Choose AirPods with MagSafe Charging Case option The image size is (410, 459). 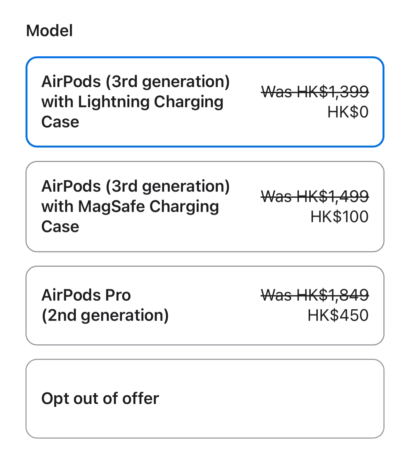(205, 207)
